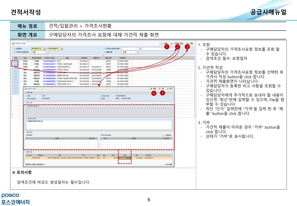Click the 세부진행상태 column header
Screen dimensions: 297x206
pos(36,58)
